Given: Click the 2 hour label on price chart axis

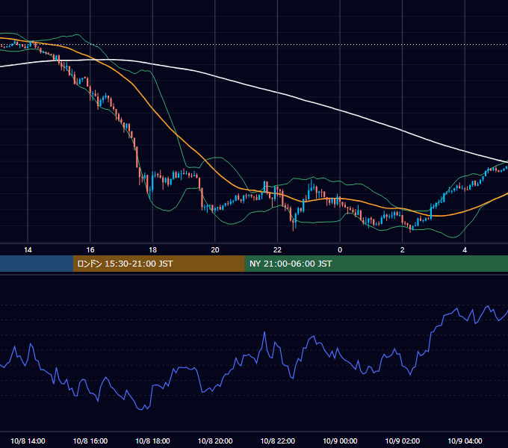Looking at the screenshot, I should [x=403, y=250].
